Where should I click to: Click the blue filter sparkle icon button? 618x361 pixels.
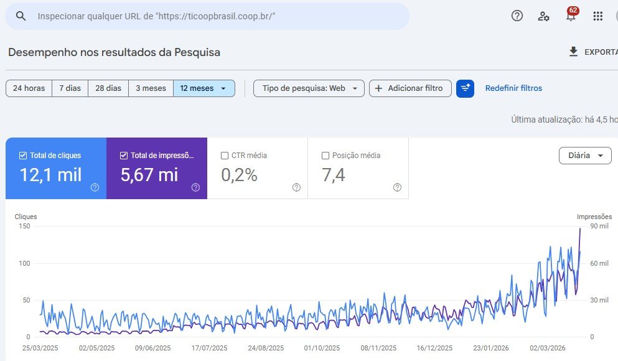click(x=465, y=88)
